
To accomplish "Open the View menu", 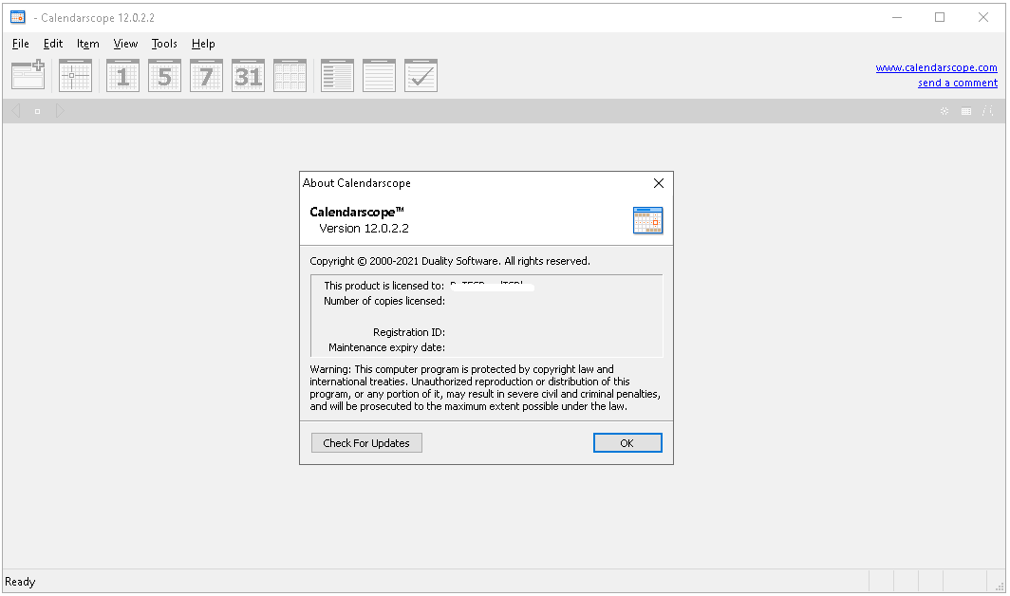I will [125, 44].
